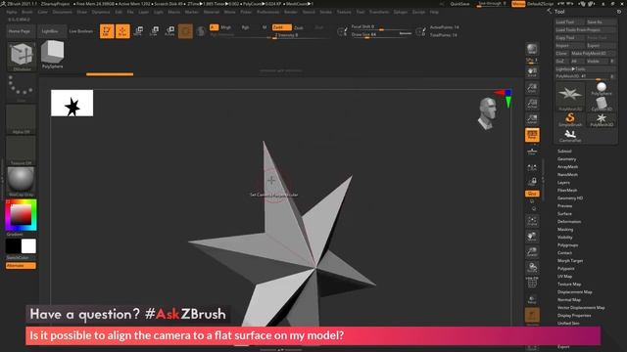Screen dimensions: 627x352
Task: Open the MatCap Gray material picker
Action: 22,182
